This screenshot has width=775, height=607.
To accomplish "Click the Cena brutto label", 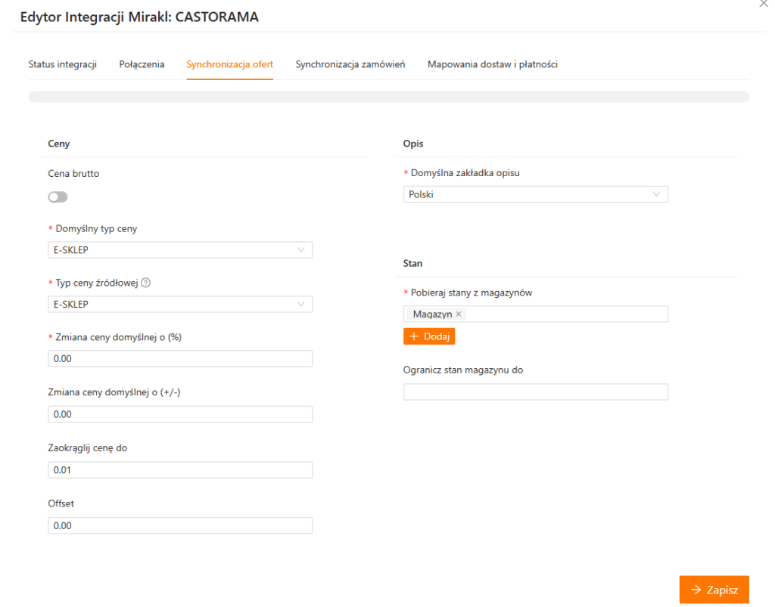I will point(73,174).
